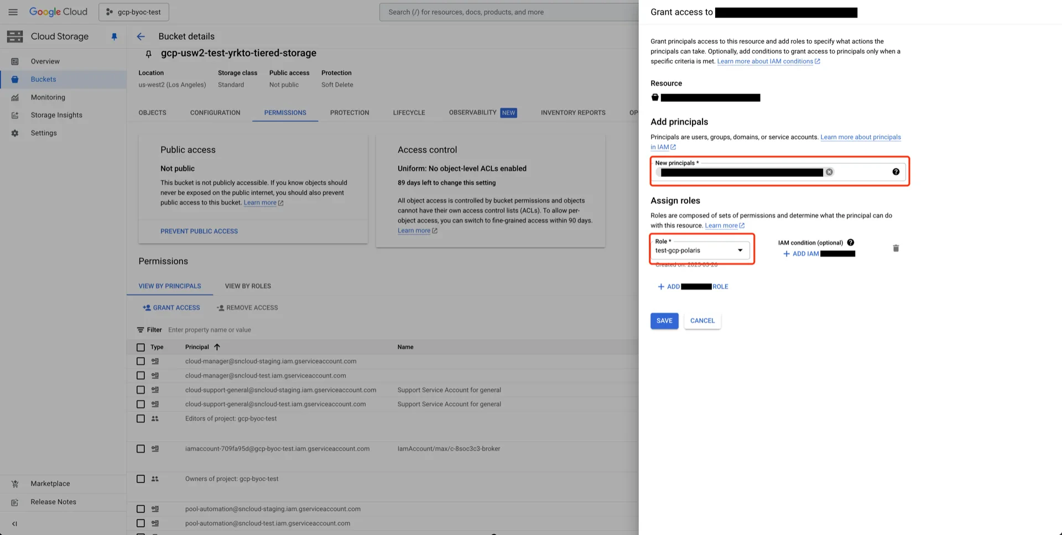Viewport: 1062px width, 535px height.
Task: Click the group icon for Owners of project
Action: pos(155,479)
